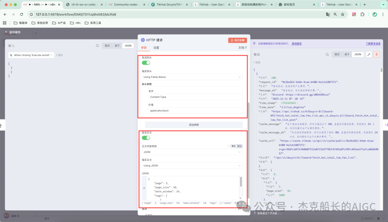
Task: Click the Content-Type header name field
Action: click(x=195, y=97)
